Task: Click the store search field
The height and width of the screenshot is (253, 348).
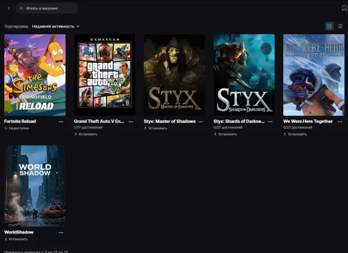Action: (47, 8)
